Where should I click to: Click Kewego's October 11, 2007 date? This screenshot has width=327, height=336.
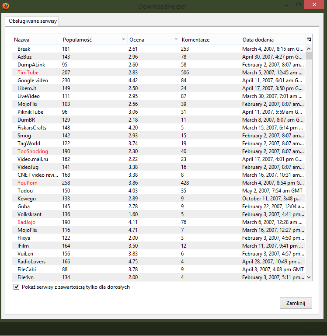point(271,199)
